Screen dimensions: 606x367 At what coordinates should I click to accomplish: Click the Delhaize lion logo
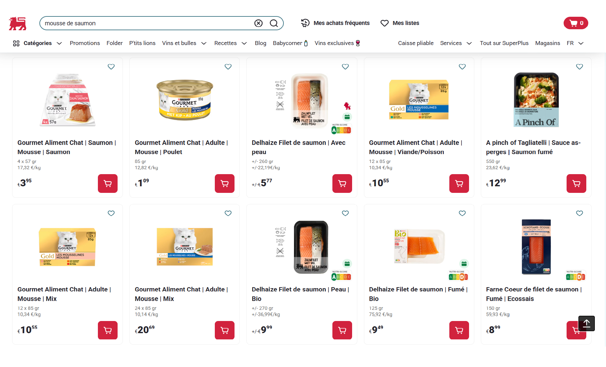tap(17, 23)
